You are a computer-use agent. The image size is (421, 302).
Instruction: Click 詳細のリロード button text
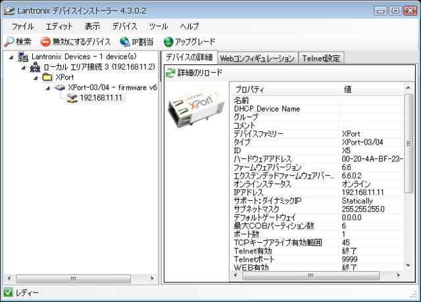(x=200, y=73)
